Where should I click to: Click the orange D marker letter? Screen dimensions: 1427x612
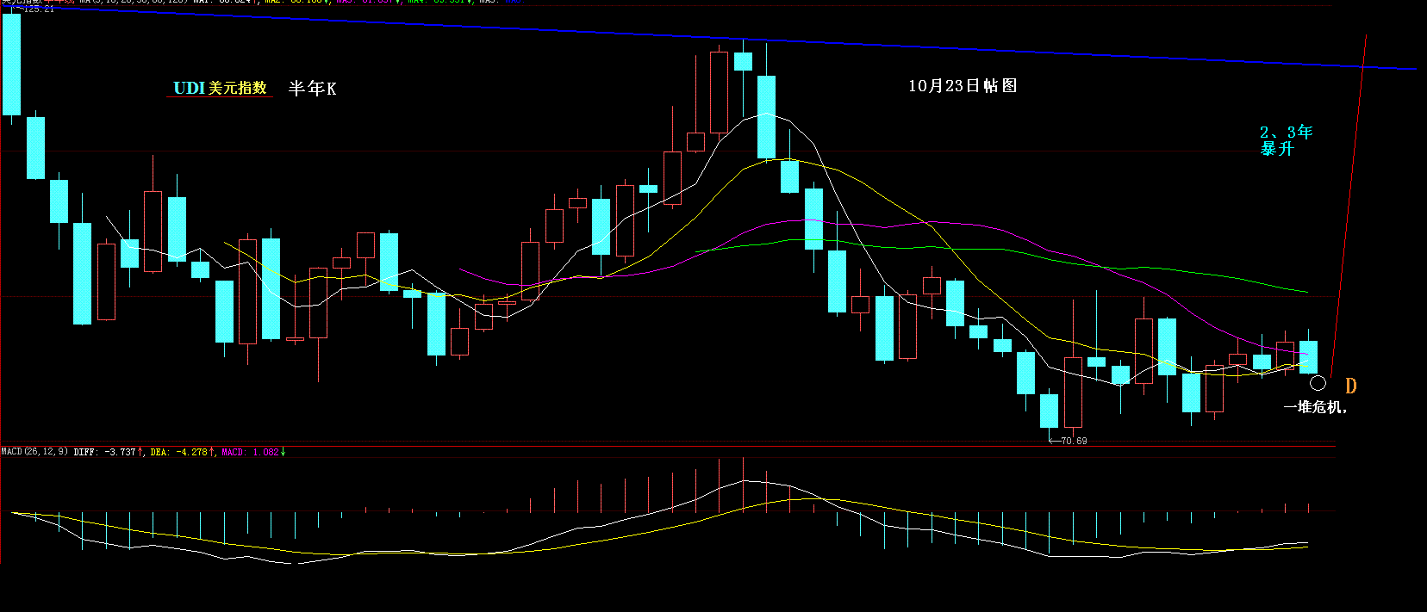(1351, 386)
